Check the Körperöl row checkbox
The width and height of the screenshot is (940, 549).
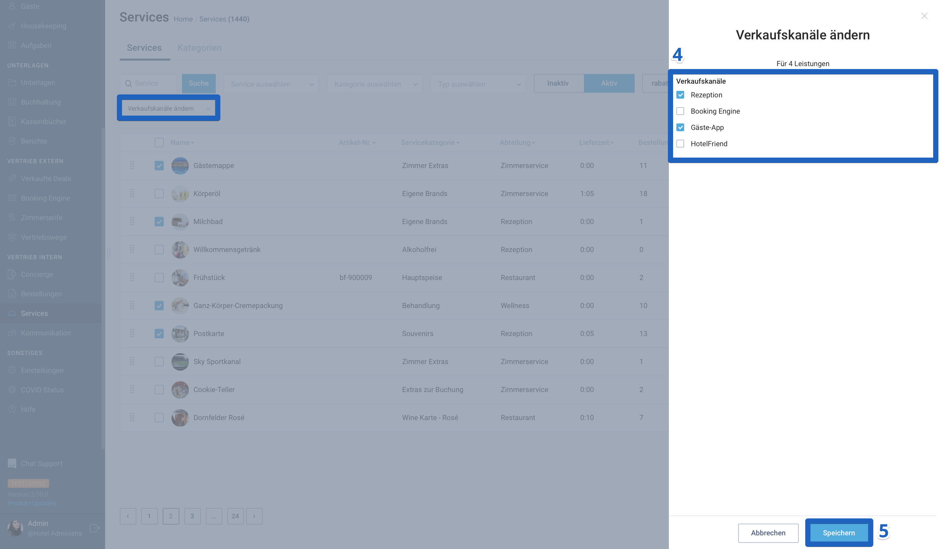159,194
